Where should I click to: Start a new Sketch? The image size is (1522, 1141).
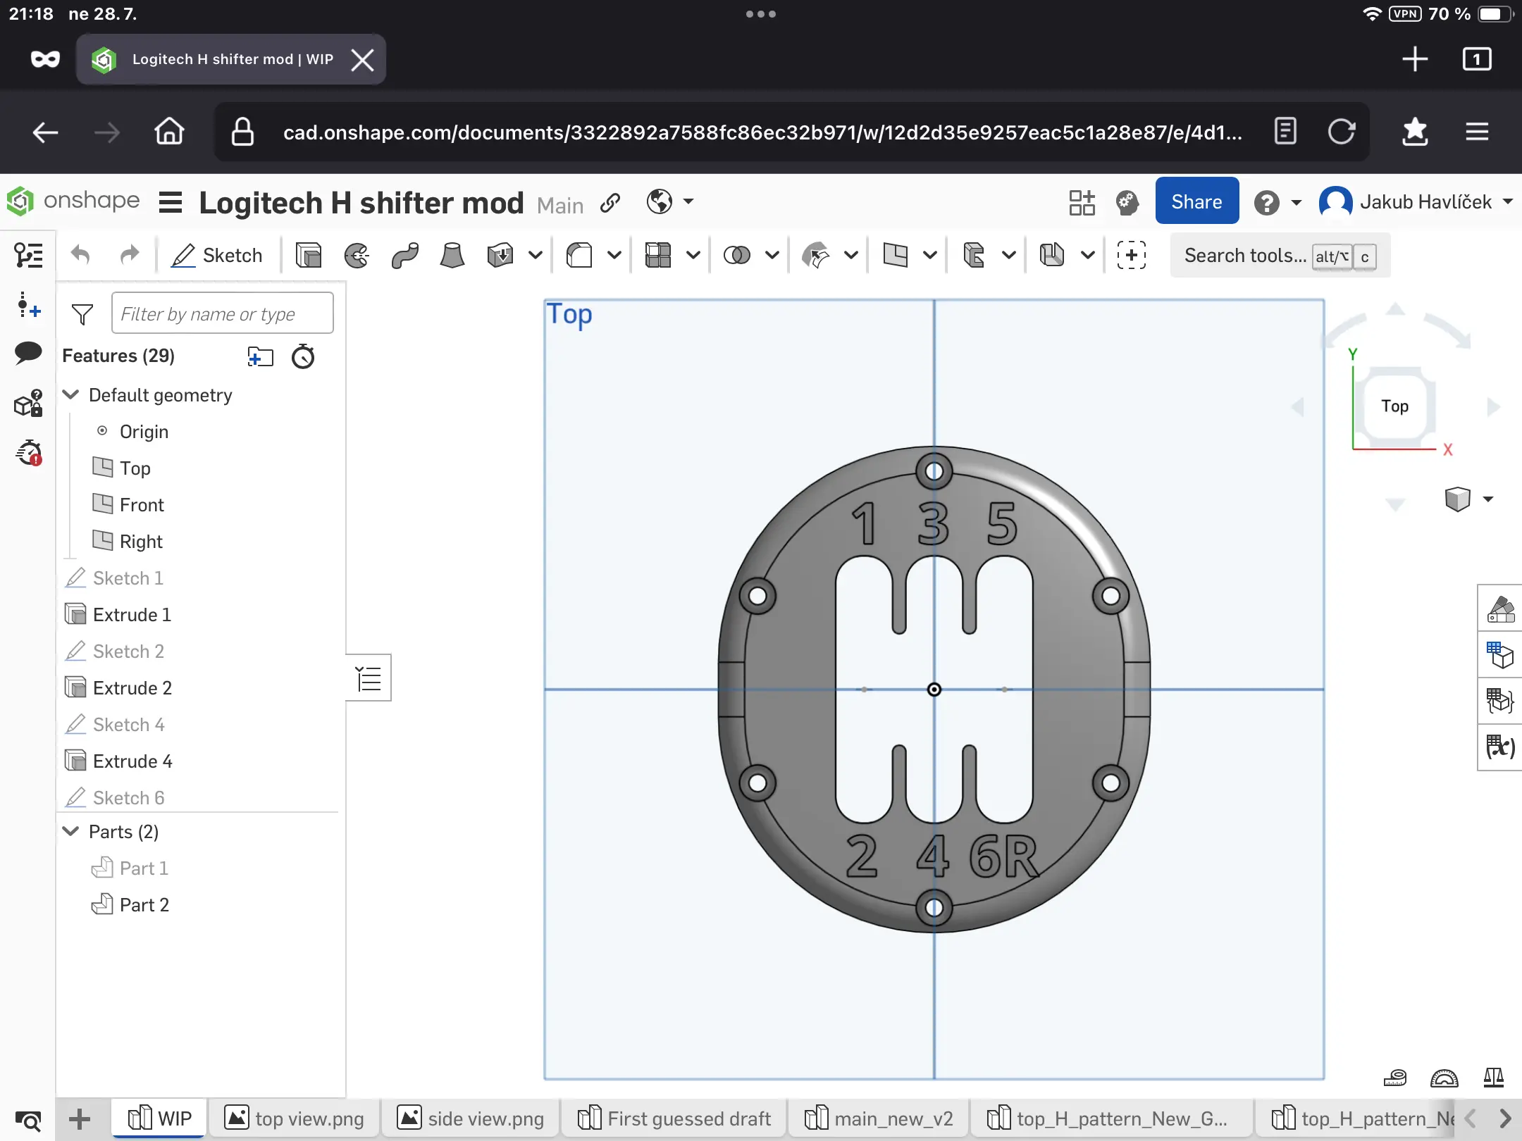217,255
